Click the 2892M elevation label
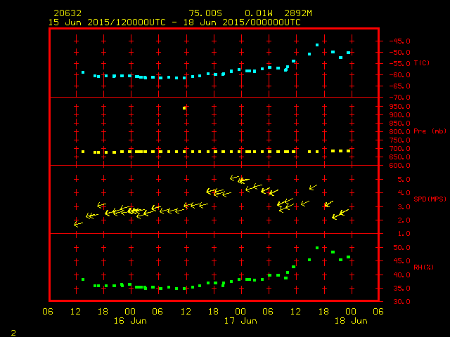Image resolution: width=450 pixels, height=337 pixels. (300, 13)
